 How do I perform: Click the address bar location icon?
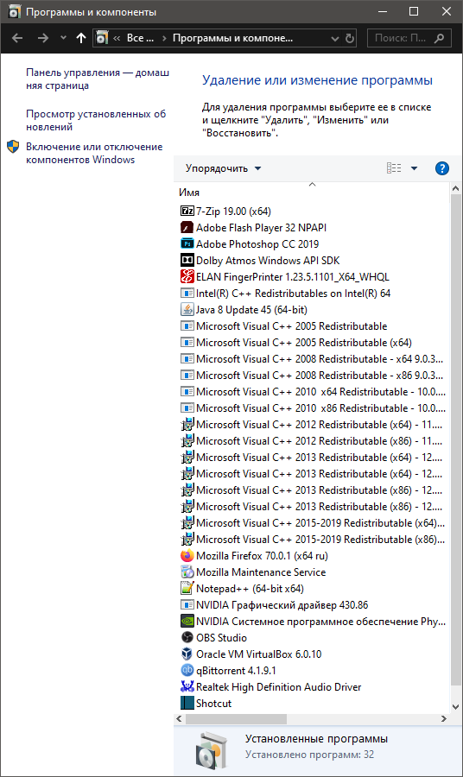pyautogui.click(x=102, y=38)
